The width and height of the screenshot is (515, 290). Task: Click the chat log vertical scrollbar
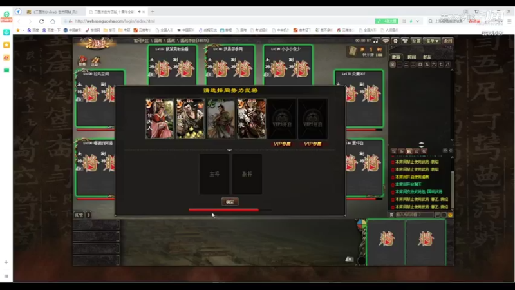453,189
